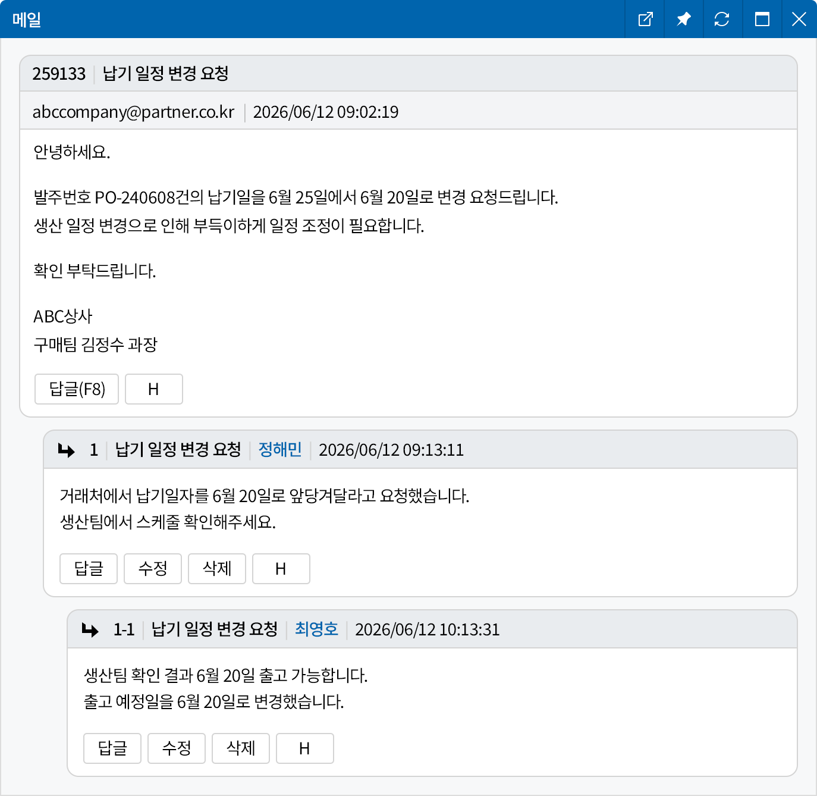Click 수정 button in 정해민's reply
Image resolution: width=817 pixels, height=796 pixels.
tap(153, 569)
